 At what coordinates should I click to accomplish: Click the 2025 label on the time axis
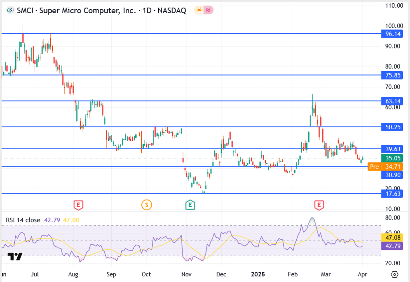pos(258,275)
